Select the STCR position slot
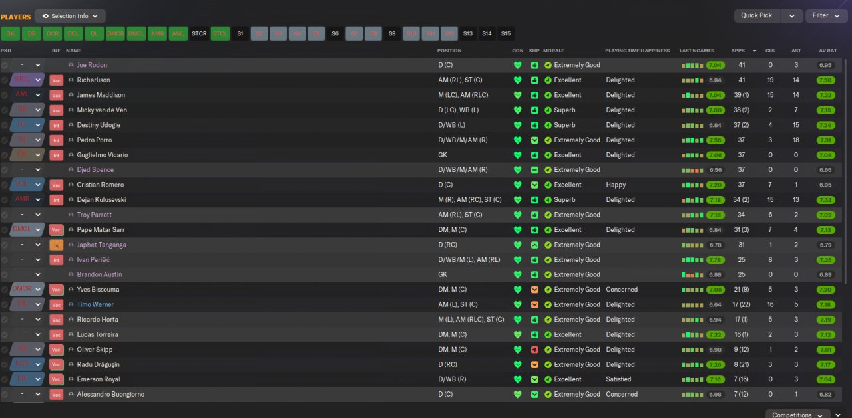 pos(199,33)
